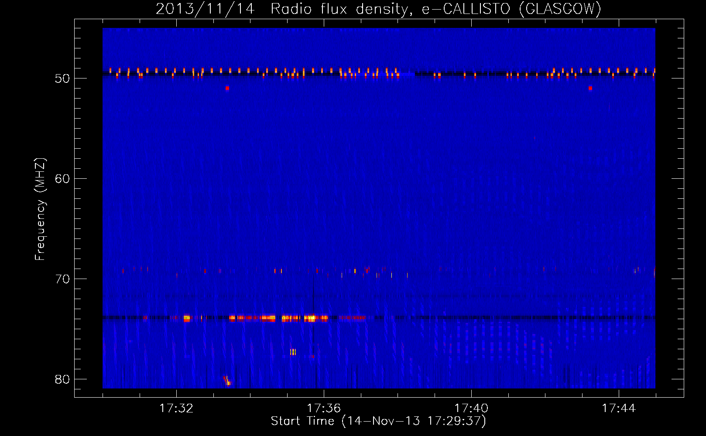
Task: Click the small yellow spot near 77 MHz
Action: (x=293, y=352)
